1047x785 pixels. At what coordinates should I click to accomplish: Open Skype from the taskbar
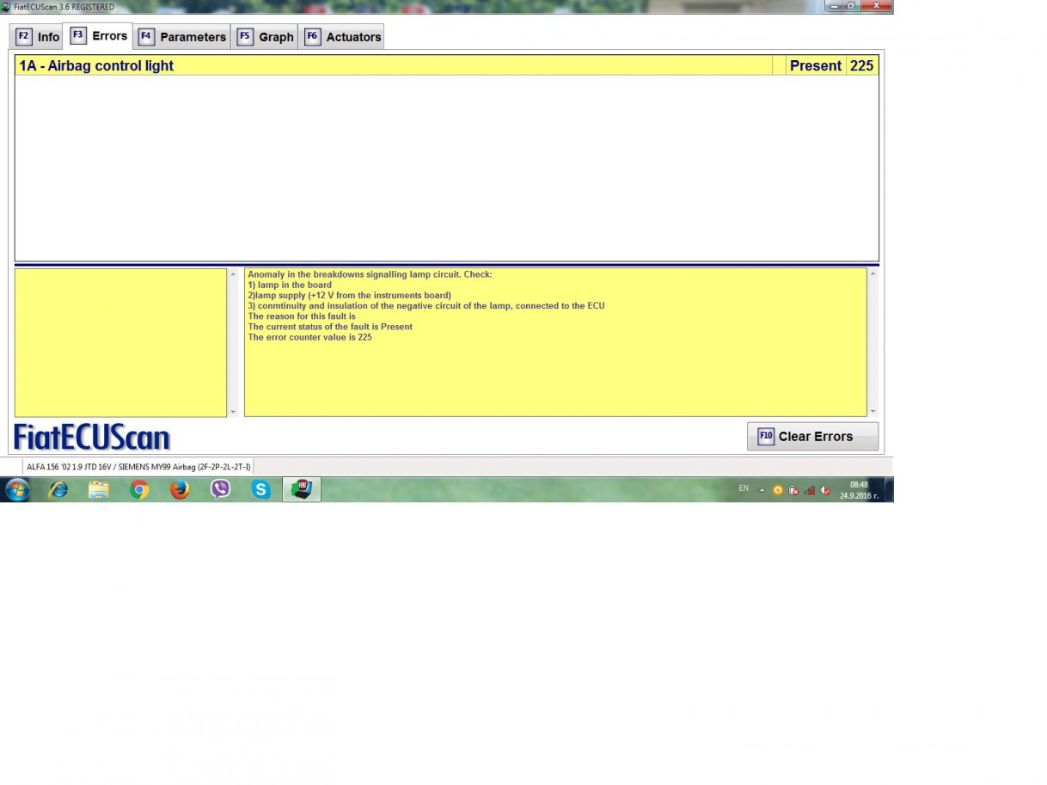(261, 489)
